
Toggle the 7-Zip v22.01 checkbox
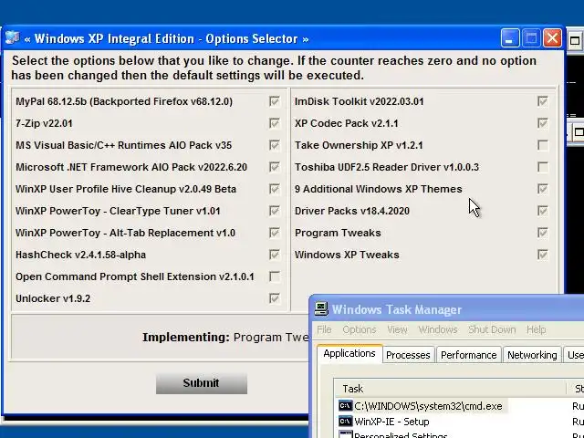tap(275, 123)
